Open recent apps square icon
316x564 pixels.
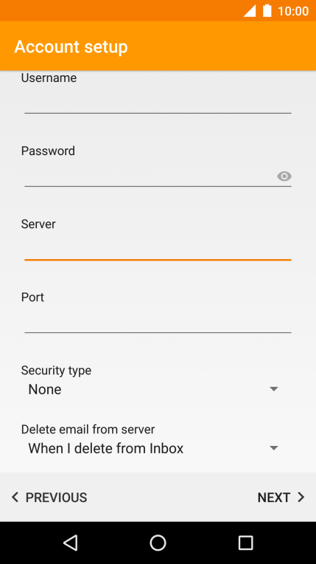245,543
